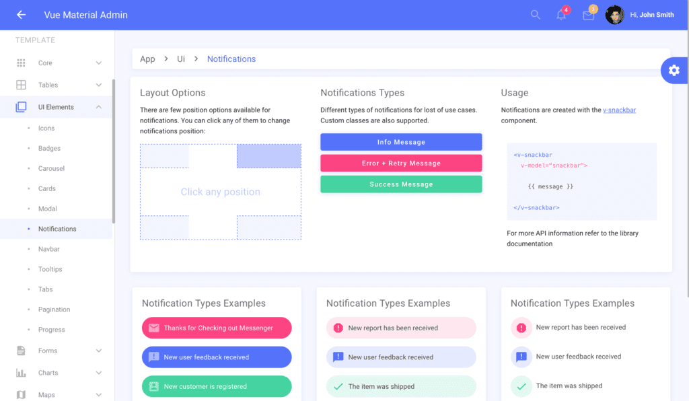The width and height of the screenshot is (689, 401).
Task: Click the Ui breadcrumb
Action: (x=180, y=59)
